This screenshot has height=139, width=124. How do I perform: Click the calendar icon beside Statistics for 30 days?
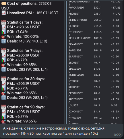click(4, 79)
